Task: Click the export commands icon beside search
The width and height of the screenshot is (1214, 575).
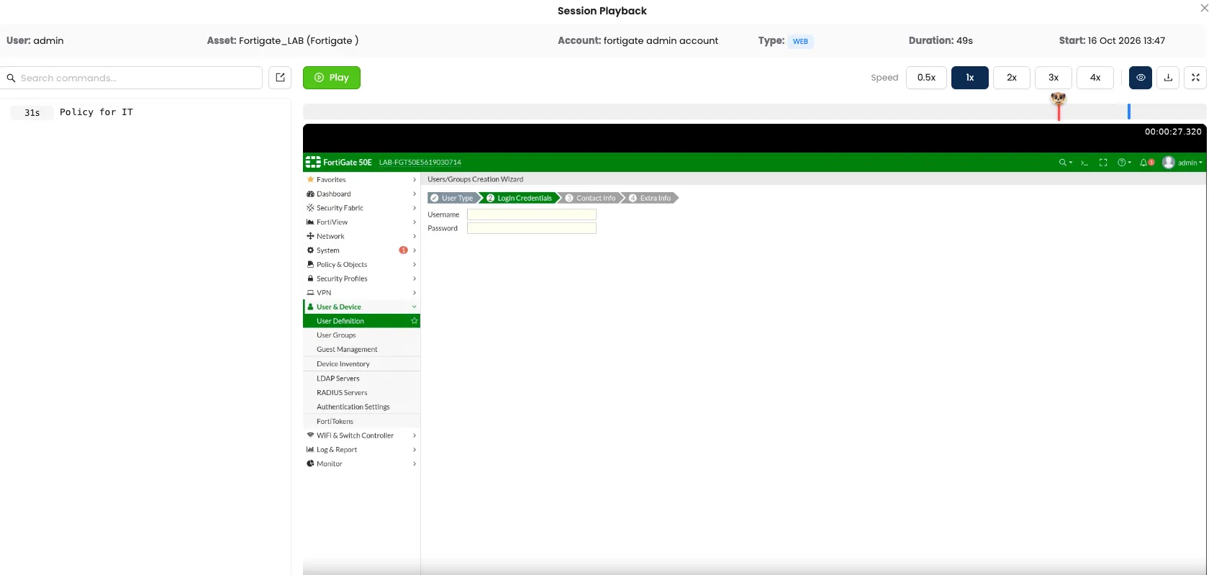Action: [280, 78]
